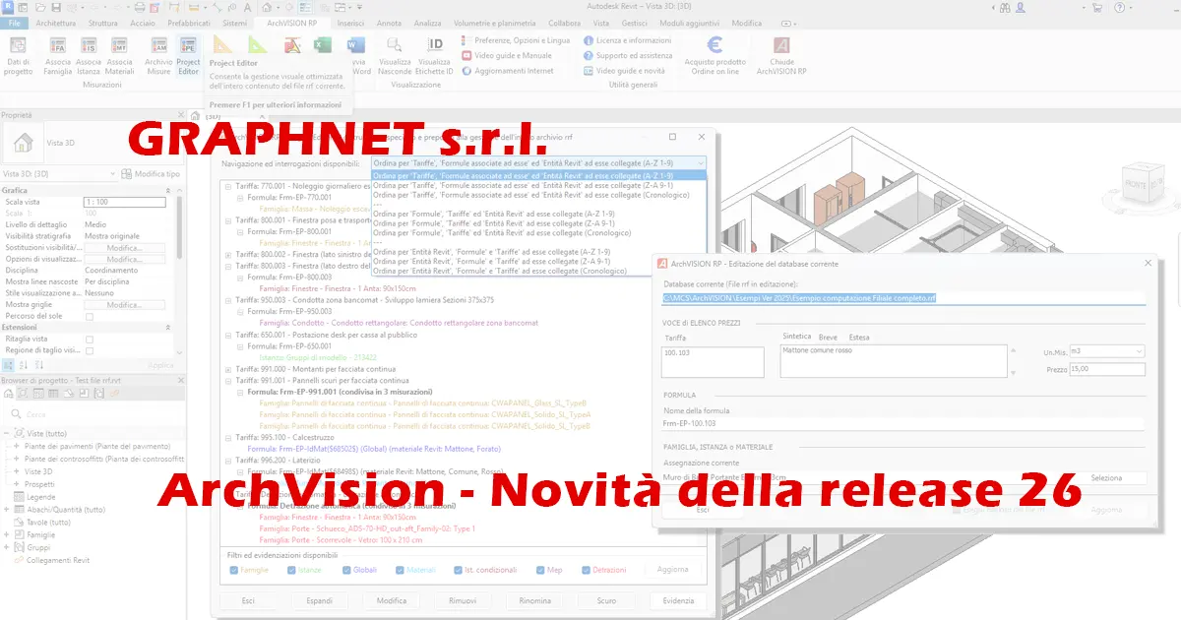Uncheck the Globali filter checkbox
This screenshot has height=620, width=1181.
pyautogui.click(x=345, y=570)
